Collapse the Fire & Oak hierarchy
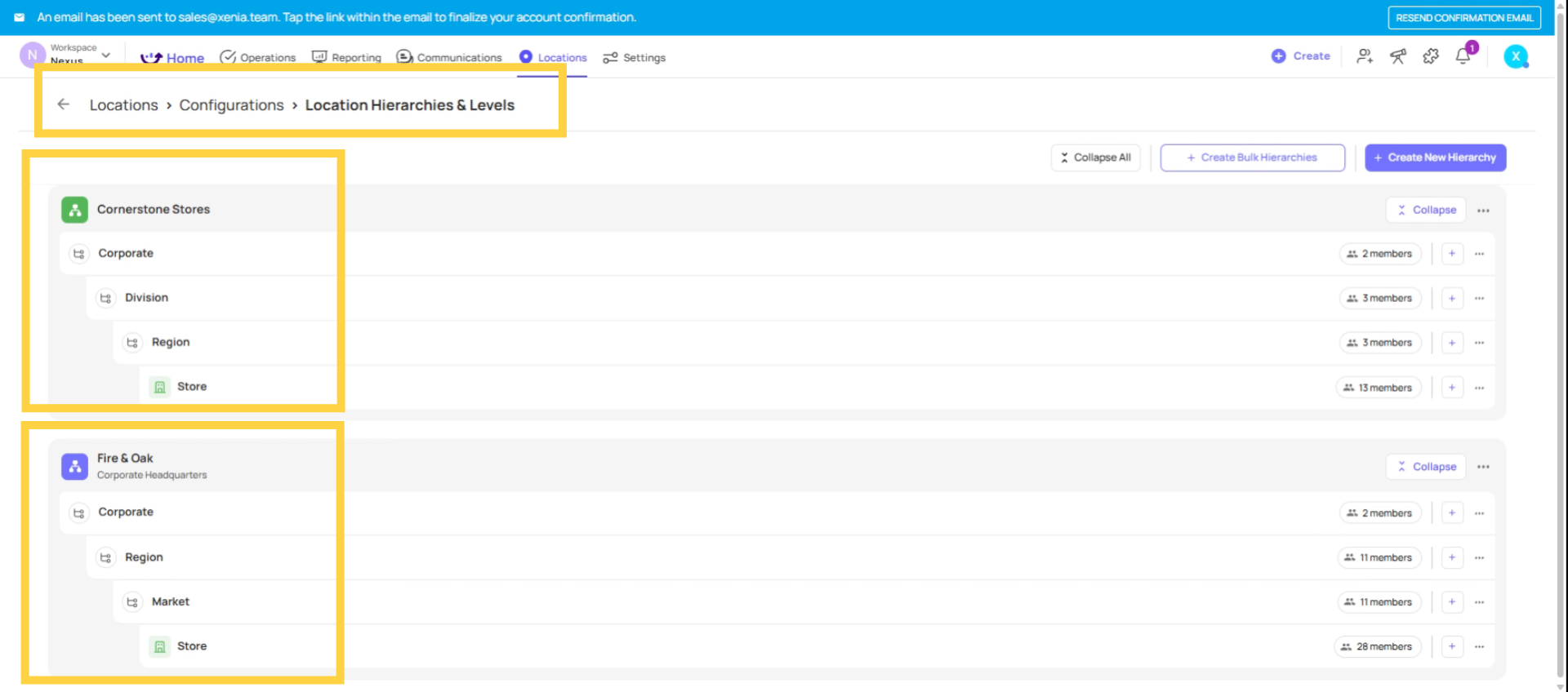The height and width of the screenshot is (692, 1568). tap(1426, 467)
